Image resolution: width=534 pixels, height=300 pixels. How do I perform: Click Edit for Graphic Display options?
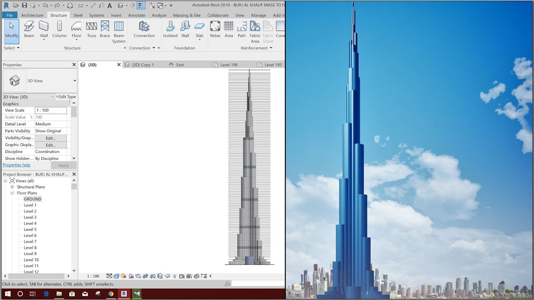50,145
